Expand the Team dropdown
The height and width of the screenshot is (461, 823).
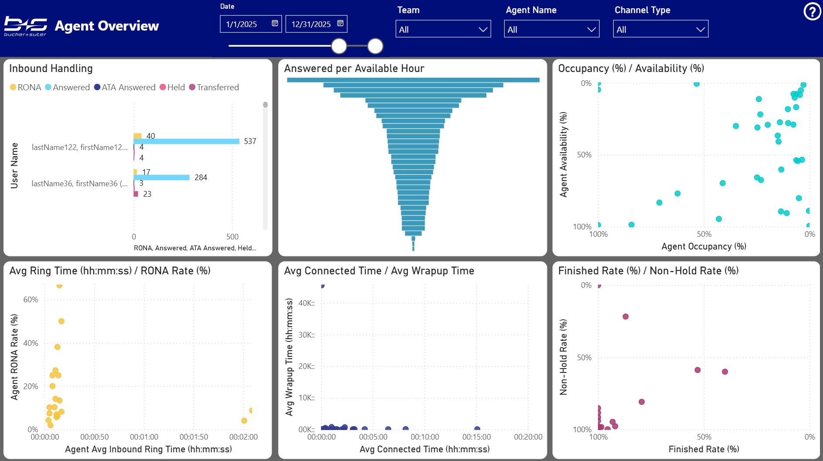coord(443,29)
